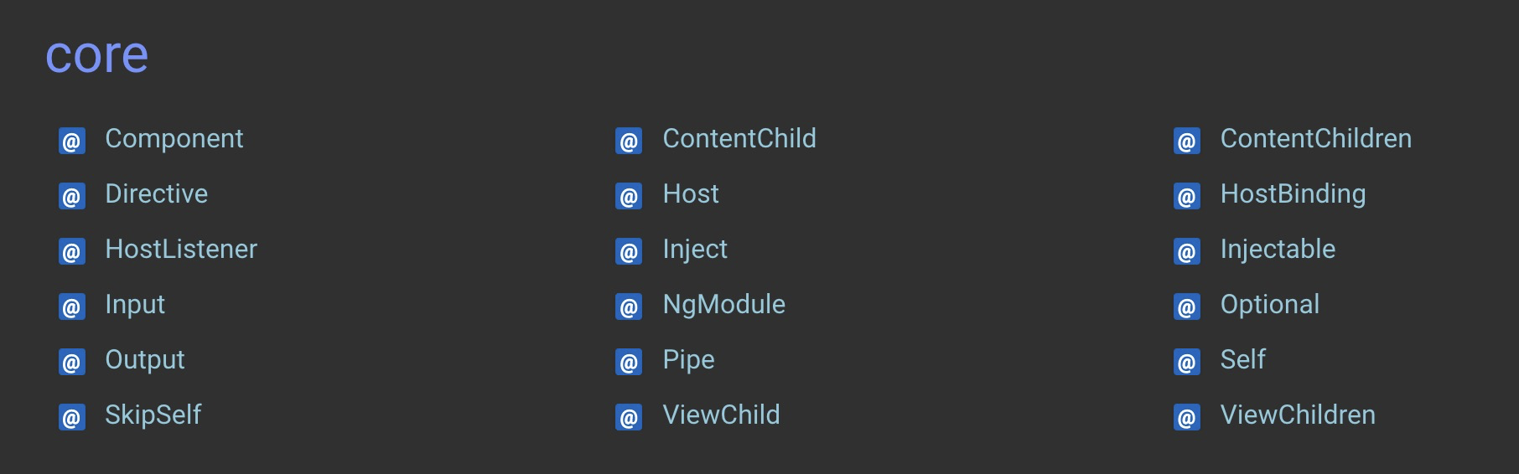The image size is (1519, 474).
Task: Go to the Host decorator page
Action: tap(691, 193)
